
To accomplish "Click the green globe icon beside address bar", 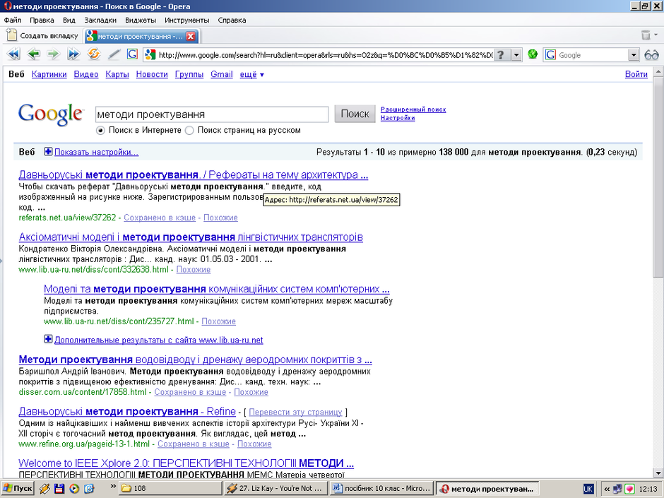I will (x=533, y=54).
